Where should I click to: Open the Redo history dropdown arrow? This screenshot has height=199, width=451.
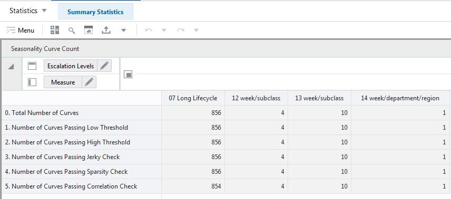(x=196, y=30)
